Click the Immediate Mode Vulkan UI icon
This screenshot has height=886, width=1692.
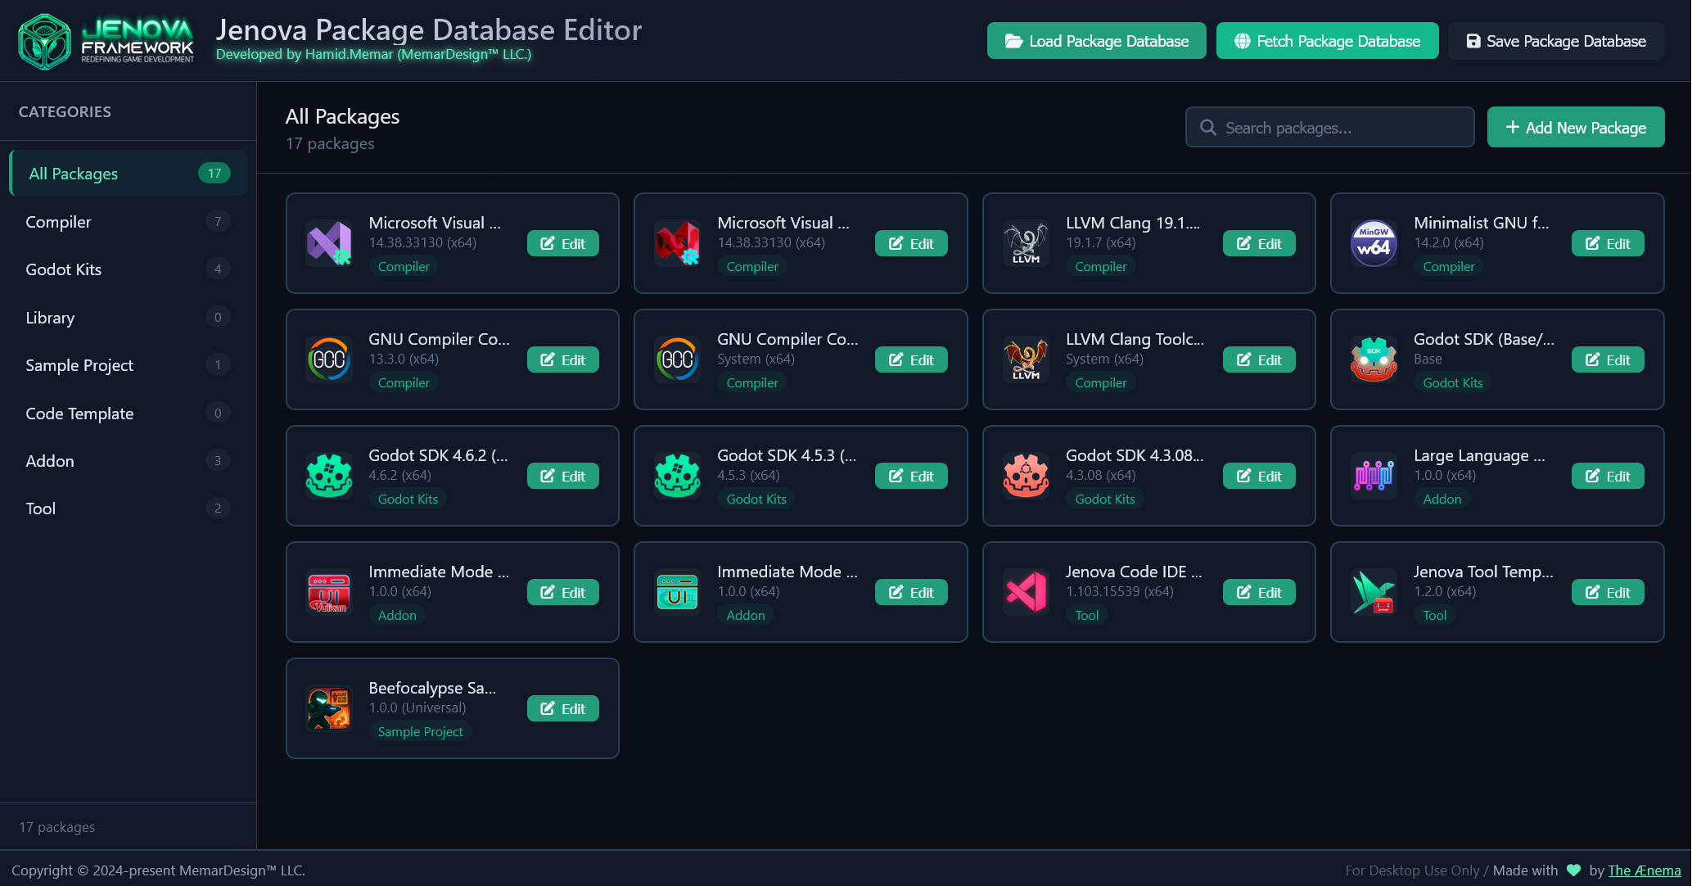tap(329, 592)
